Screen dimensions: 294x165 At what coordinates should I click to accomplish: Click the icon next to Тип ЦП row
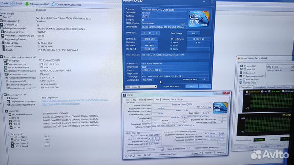[x=2, y=17]
